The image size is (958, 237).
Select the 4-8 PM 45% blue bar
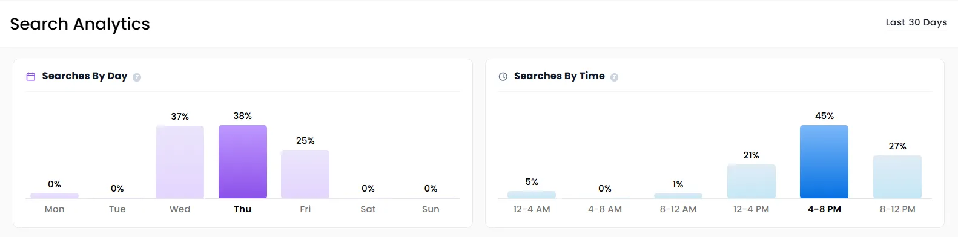point(824,161)
